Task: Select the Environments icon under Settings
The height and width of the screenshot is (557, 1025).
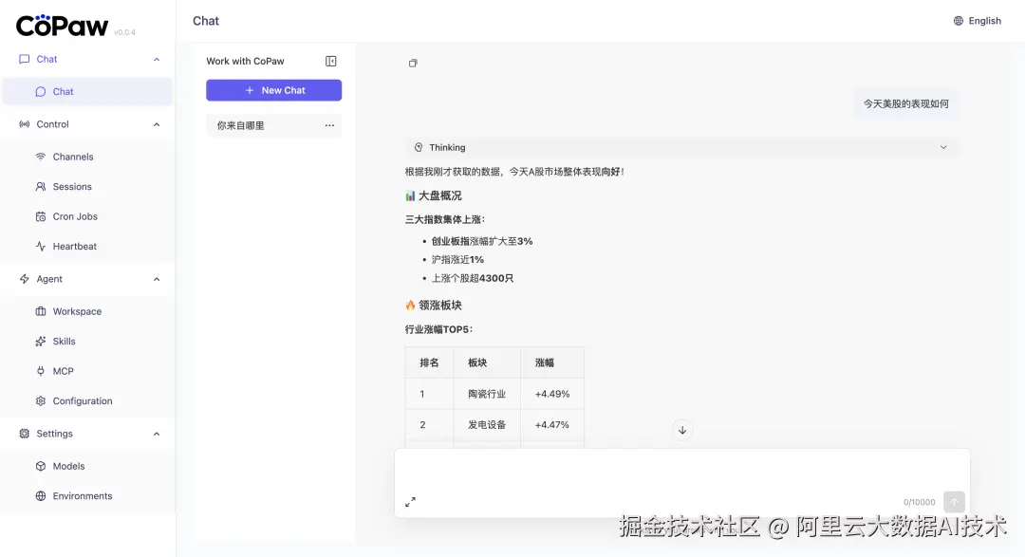Action: (x=41, y=495)
